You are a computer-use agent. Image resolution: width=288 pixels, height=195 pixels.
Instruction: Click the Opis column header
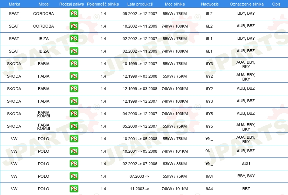pyautogui.click(x=276, y=4)
